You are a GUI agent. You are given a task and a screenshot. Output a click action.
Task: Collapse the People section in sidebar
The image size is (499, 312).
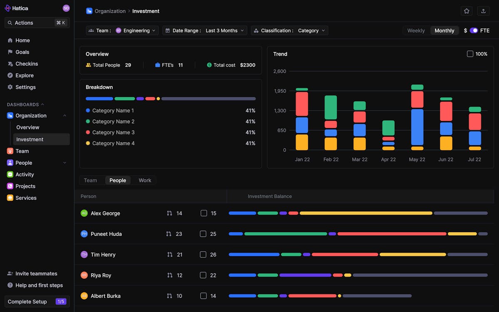[x=65, y=163]
